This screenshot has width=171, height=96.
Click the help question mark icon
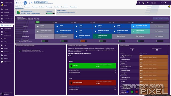pos(143,3)
